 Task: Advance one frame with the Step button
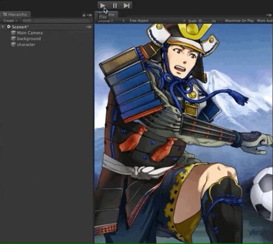coord(126,5)
